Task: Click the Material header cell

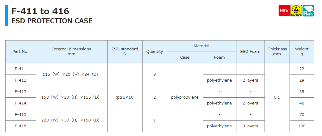Action: [x=201, y=46]
